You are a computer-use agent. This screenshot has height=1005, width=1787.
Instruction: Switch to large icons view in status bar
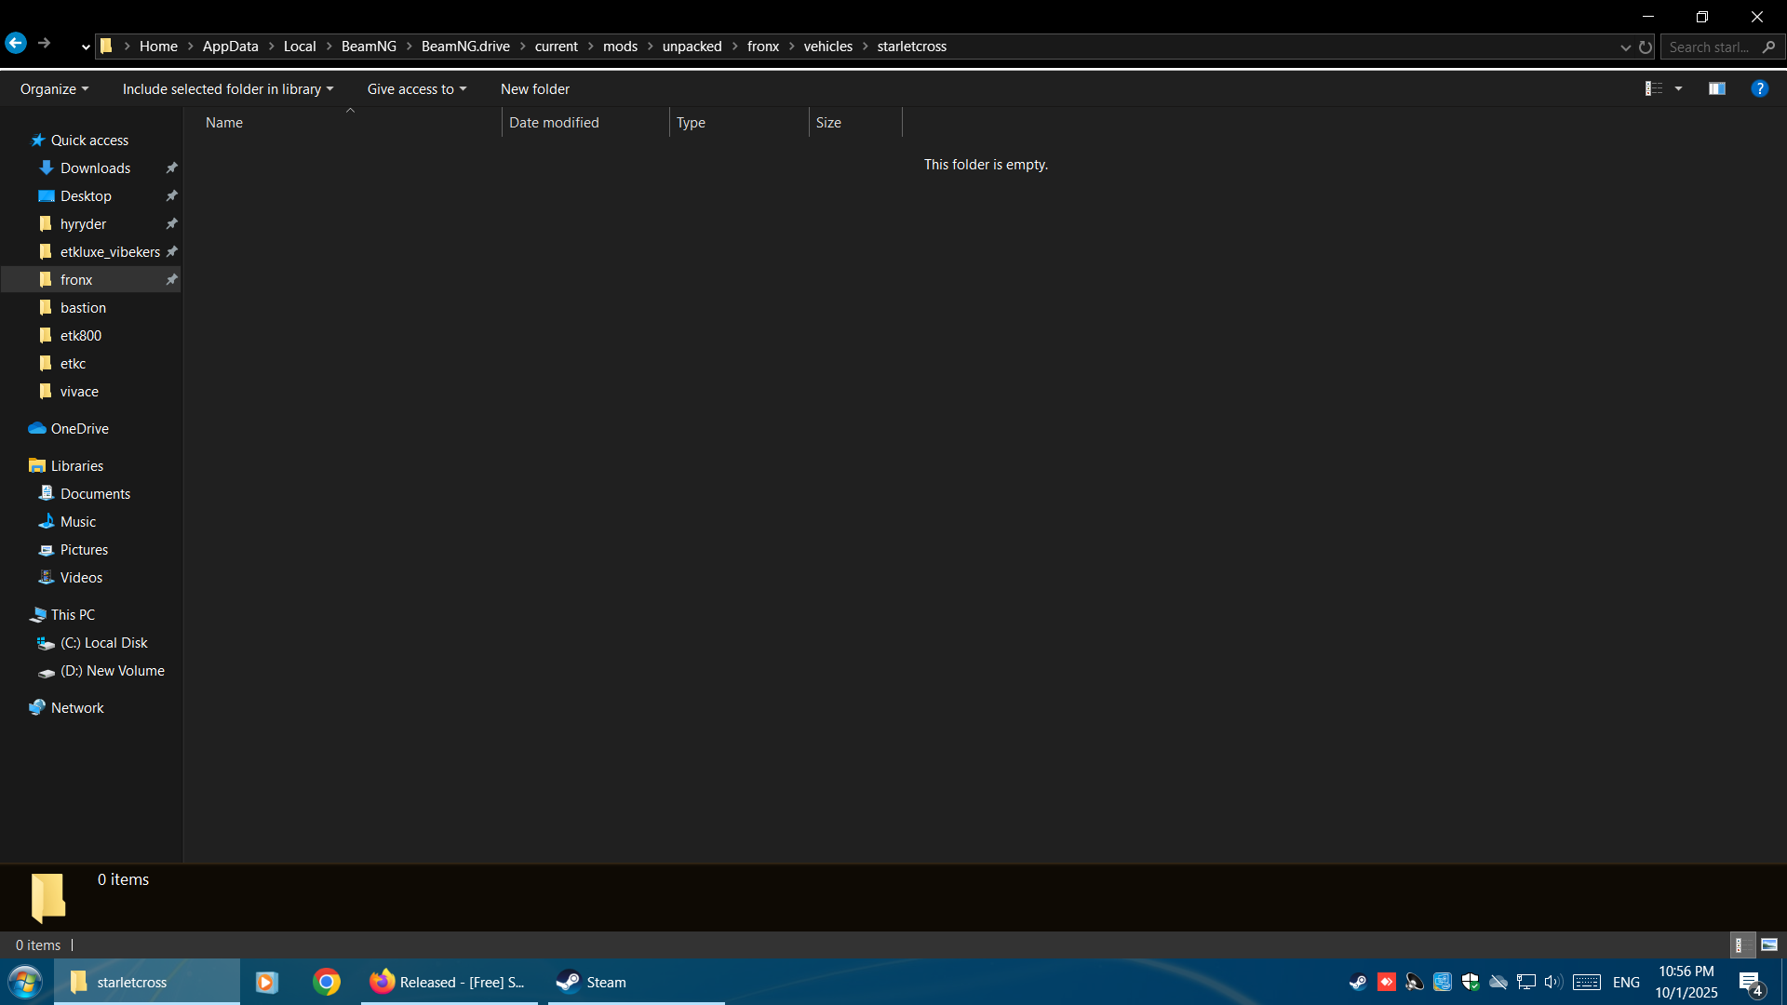(1769, 945)
